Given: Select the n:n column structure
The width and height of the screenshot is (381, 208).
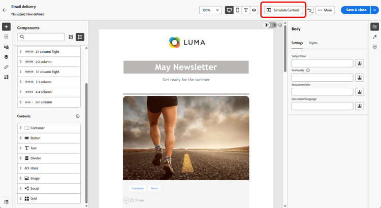Looking at the screenshot, I should tap(49, 102).
